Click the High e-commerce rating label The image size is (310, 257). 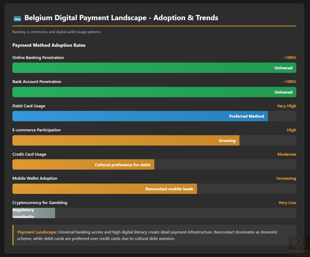pos(291,130)
